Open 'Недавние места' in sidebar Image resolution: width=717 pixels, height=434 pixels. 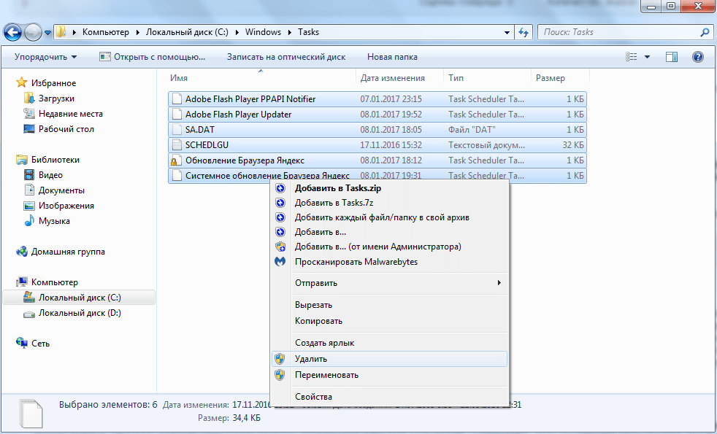(63, 114)
